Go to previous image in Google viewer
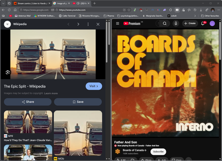The height and width of the screenshot is (161, 222). (x=68, y=24)
